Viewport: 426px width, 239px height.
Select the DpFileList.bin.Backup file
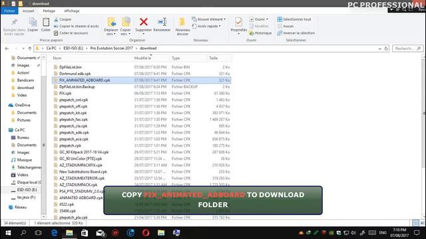(77, 87)
